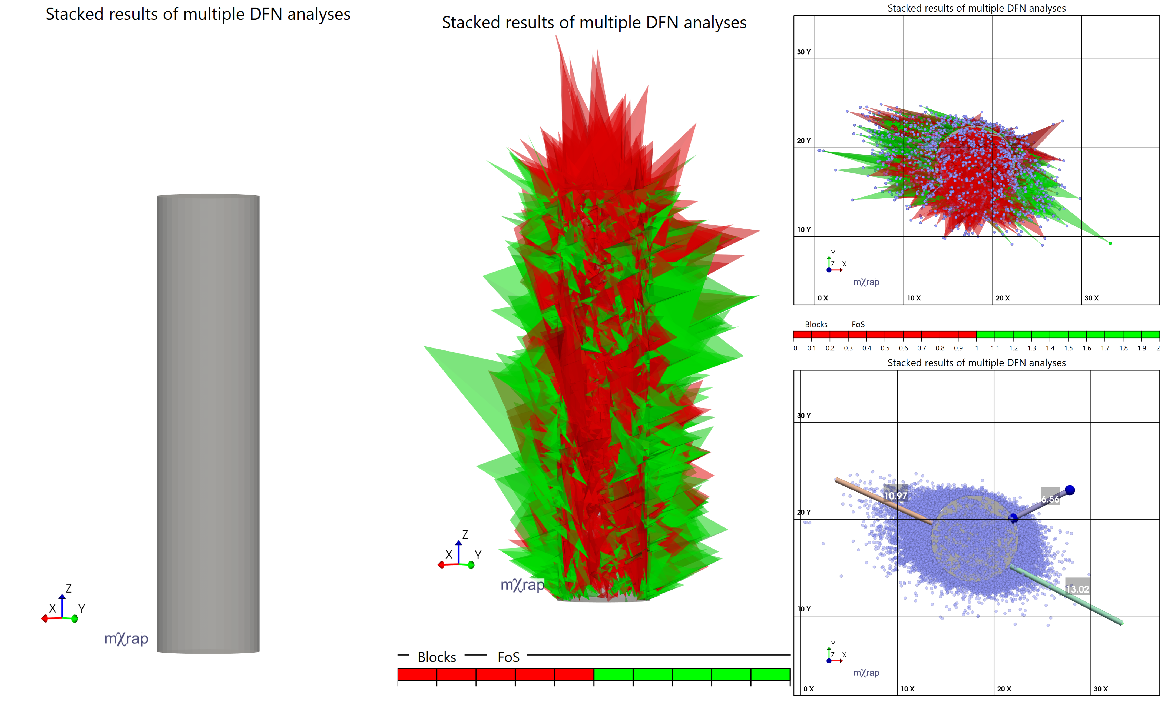Click first red segment of large legend bar
1161x709 pixels.
click(417, 674)
